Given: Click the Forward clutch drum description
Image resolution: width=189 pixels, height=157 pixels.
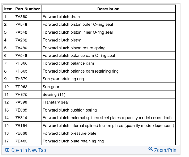Looking at the screenshot, I should pos(61,17).
